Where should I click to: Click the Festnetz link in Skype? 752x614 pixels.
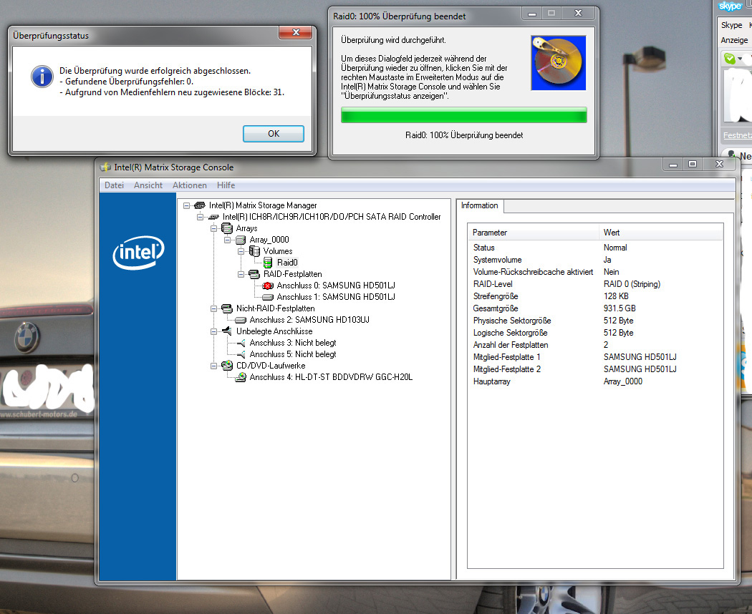coord(737,136)
